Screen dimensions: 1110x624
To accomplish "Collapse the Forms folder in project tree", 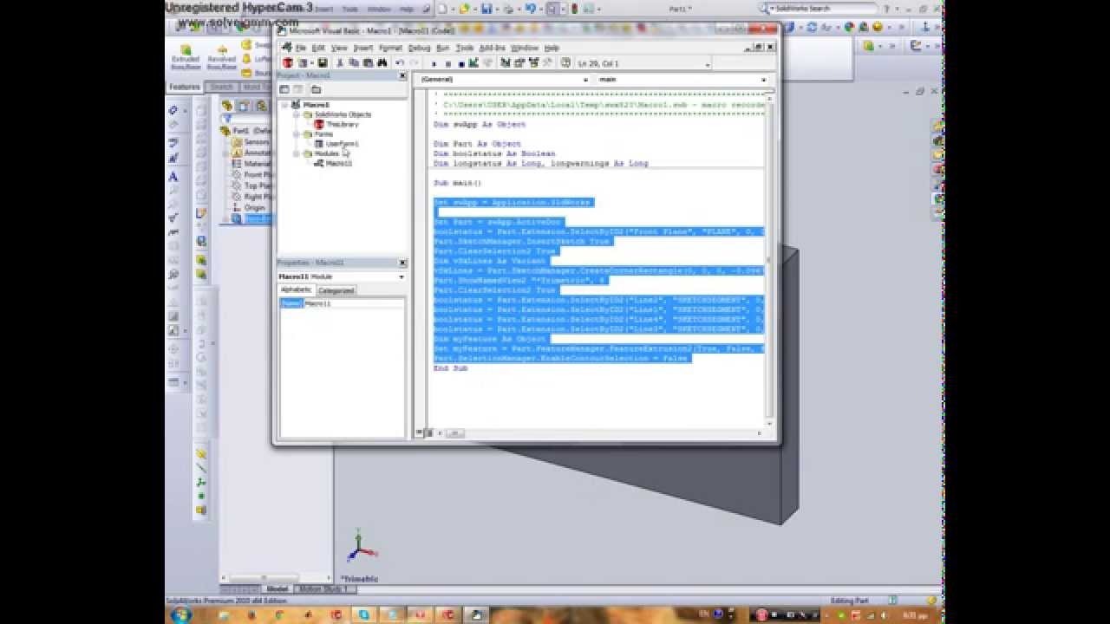I will click(x=296, y=134).
